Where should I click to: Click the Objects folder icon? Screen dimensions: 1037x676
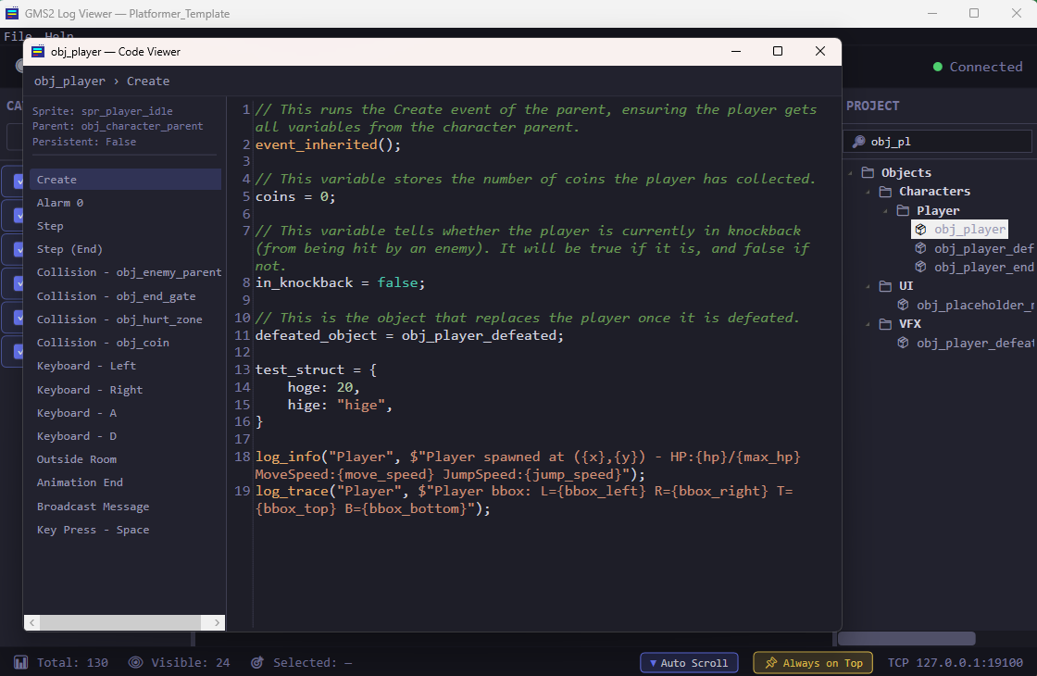pyautogui.click(x=868, y=172)
